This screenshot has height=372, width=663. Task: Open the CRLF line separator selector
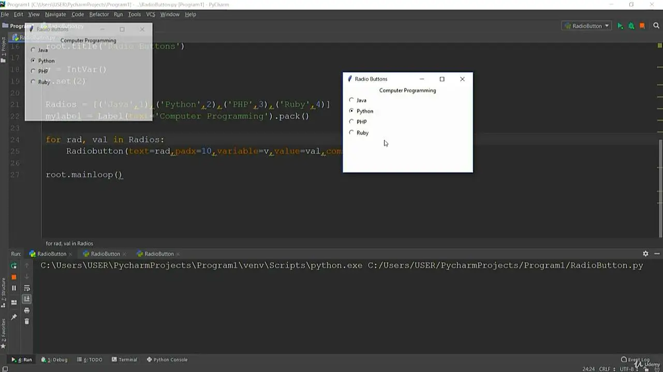click(606, 369)
